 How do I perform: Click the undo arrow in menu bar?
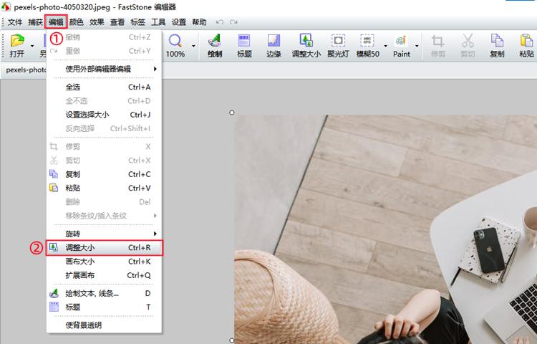[220, 22]
